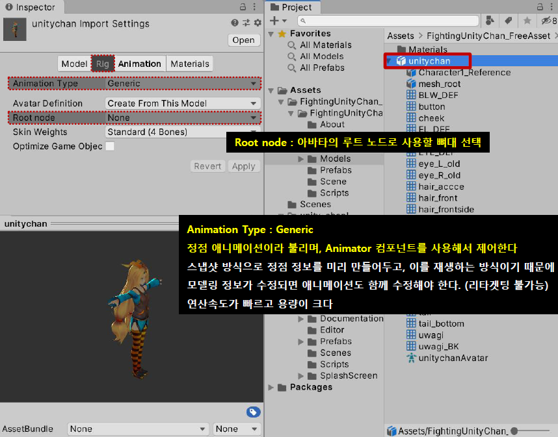Click the Revert button
The width and height of the screenshot is (558, 437).
pyautogui.click(x=207, y=166)
